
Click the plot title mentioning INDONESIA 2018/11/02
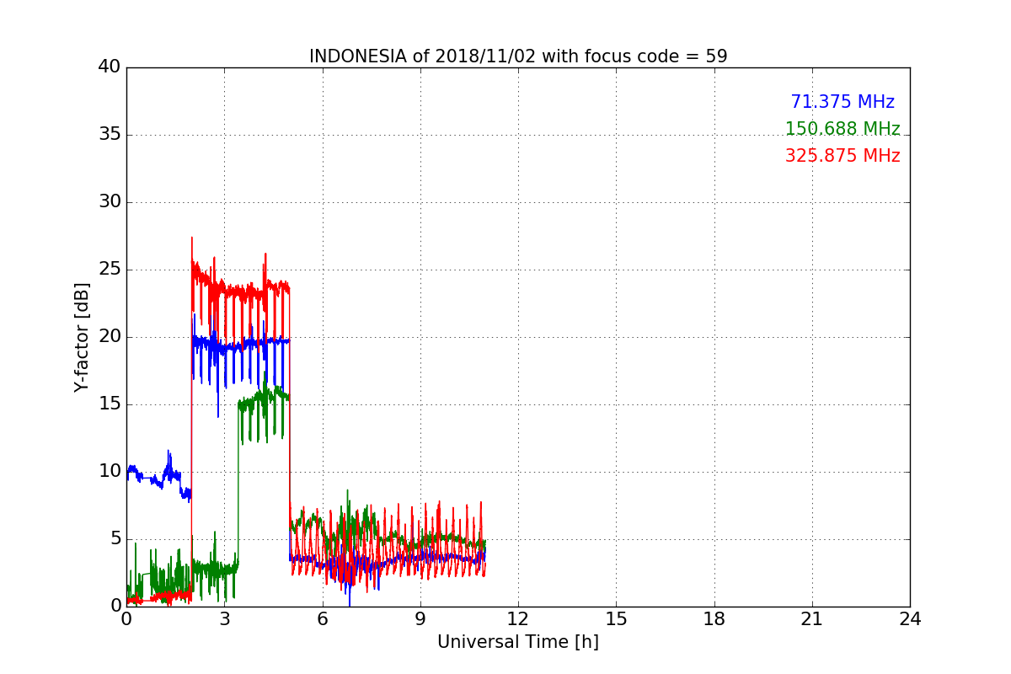pyautogui.click(x=518, y=56)
